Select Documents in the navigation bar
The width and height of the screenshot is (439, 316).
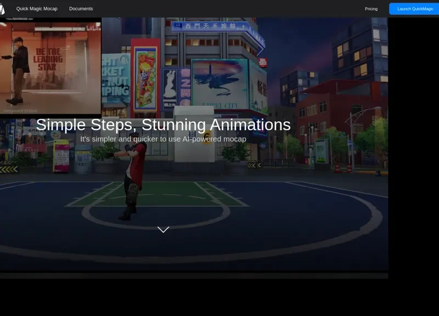(x=81, y=8)
